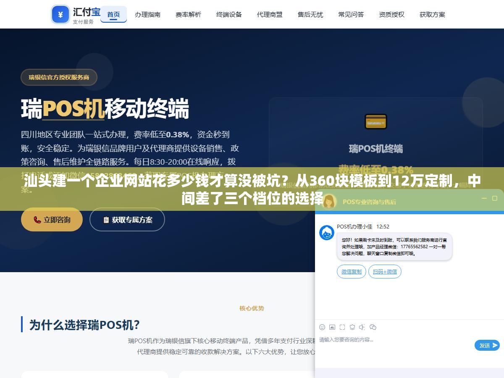Go to 费率解析 page
The height and width of the screenshot is (378, 504).
click(x=188, y=14)
